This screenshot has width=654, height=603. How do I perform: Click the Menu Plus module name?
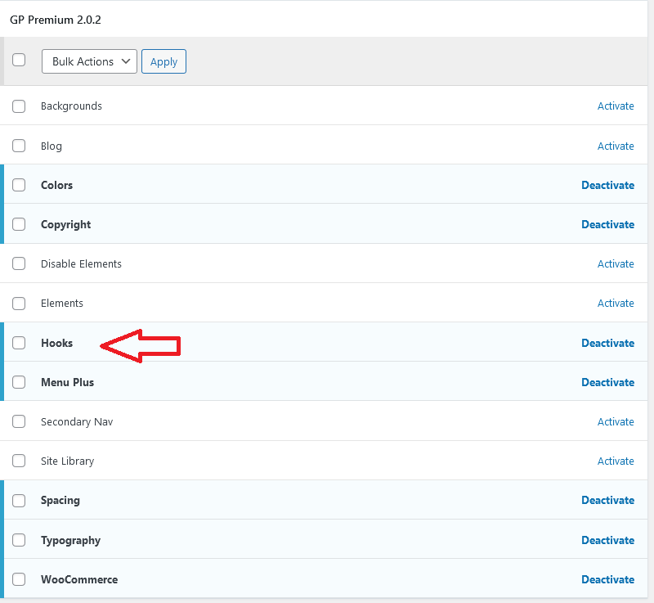point(68,382)
